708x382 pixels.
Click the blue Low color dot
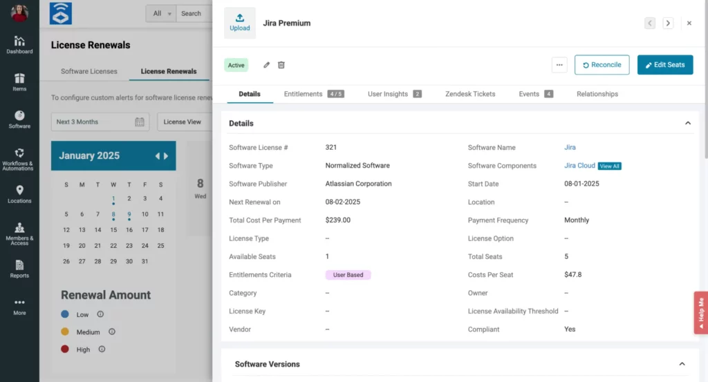point(65,314)
